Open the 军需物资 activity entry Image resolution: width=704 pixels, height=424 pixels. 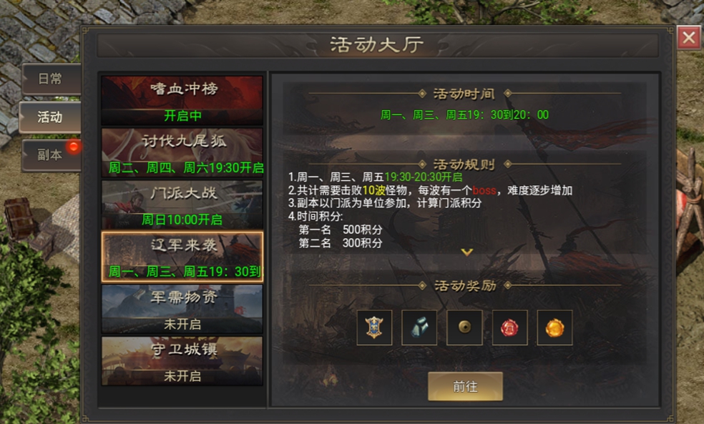182,309
